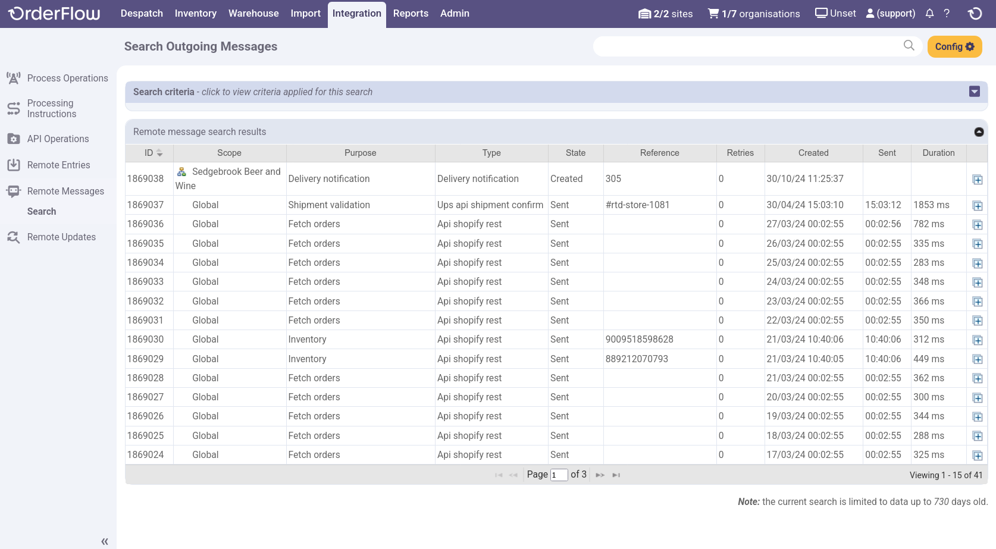Click the Process Operations sidebar icon
The width and height of the screenshot is (996, 549).
click(13, 78)
